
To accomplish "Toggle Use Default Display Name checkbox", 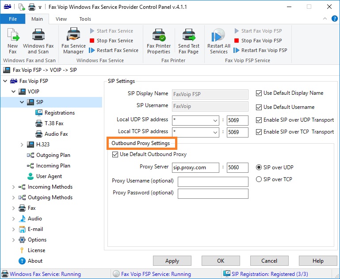I will [259, 93].
